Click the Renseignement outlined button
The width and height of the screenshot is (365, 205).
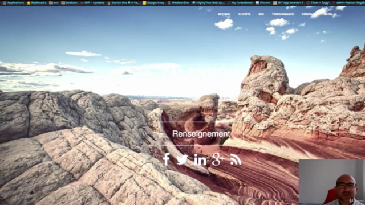(x=201, y=134)
